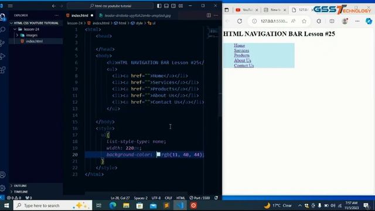Switch to the New tab in Edge
The image size is (375, 211).
275,10
